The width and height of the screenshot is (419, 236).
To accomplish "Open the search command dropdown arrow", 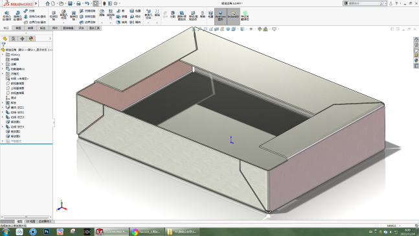I will tap(385, 3).
